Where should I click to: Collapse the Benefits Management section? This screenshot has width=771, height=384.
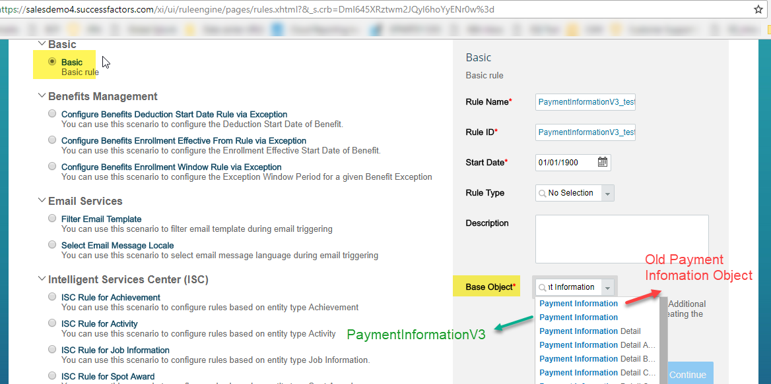click(x=42, y=96)
